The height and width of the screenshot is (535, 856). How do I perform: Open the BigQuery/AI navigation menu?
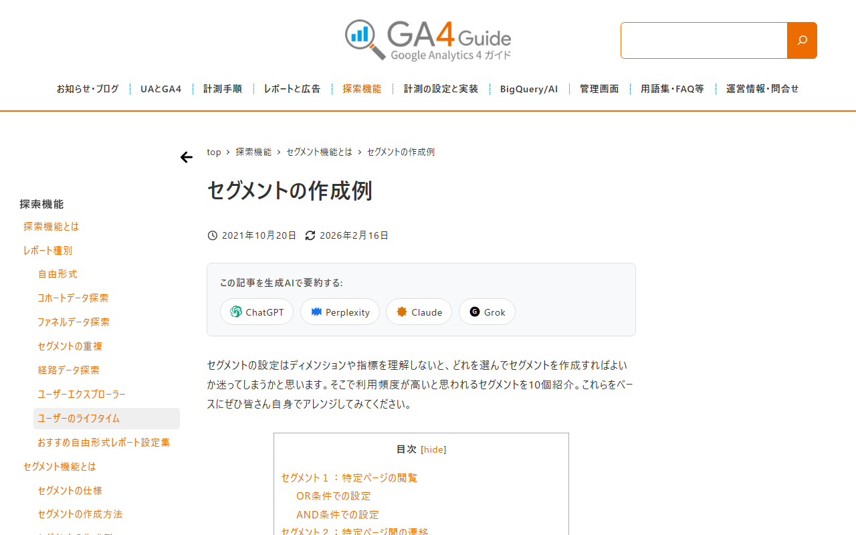click(529, 89)
